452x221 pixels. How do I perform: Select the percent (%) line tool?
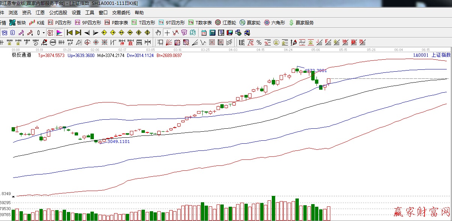tap(259, 42)
